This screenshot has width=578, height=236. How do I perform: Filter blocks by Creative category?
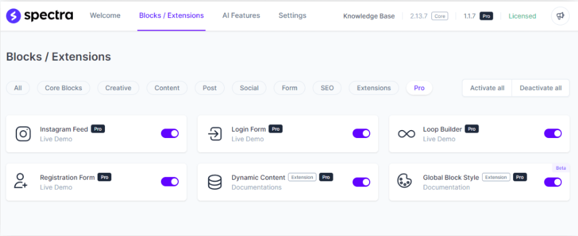point(118,88)
